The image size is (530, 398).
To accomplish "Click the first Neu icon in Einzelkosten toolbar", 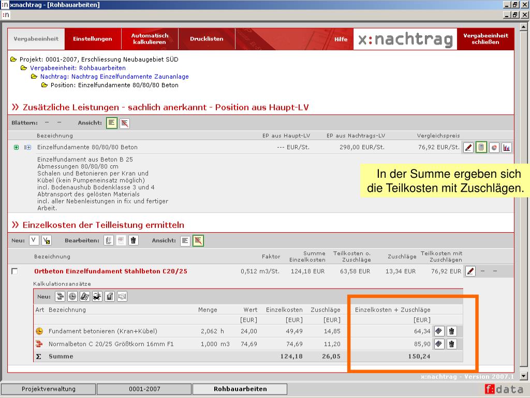I will (x=34, y=240).
